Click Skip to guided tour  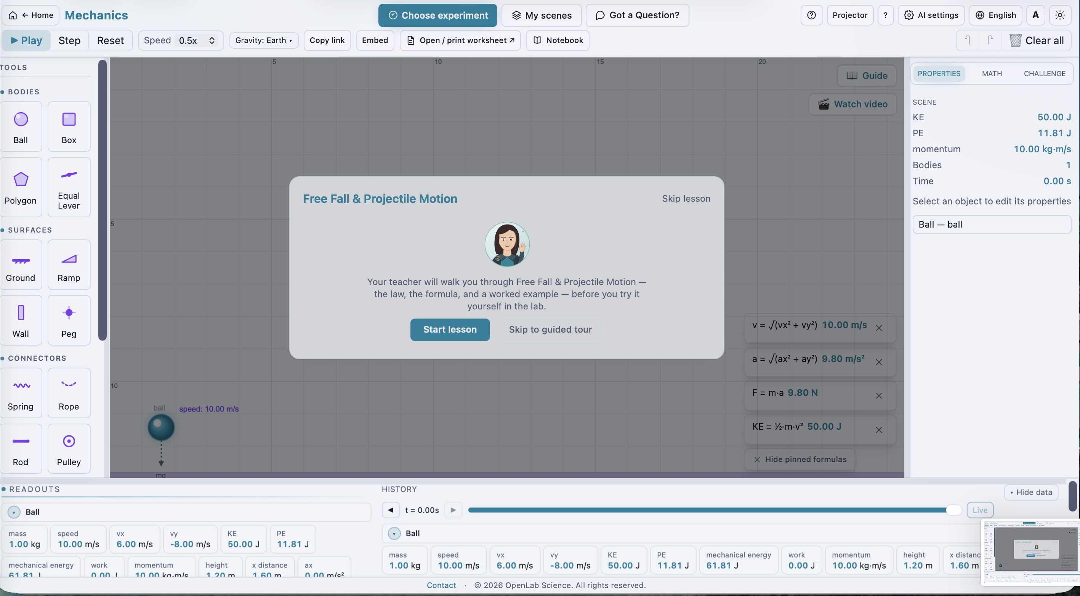coord(550,330)
